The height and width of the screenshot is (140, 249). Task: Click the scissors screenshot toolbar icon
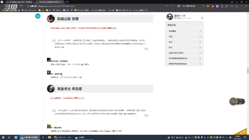click(227, 6)
